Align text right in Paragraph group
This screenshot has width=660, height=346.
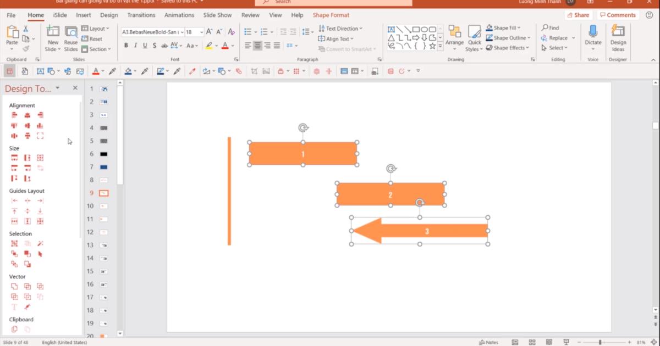click(x=267, y=46)
